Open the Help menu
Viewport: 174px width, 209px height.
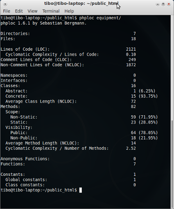pyautogui.click(x=69, y=11)
